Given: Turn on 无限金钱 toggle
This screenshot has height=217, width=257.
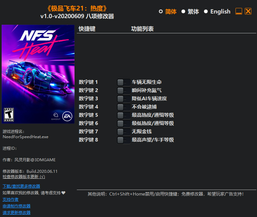Looking at the screenshot, I should 124,132.
